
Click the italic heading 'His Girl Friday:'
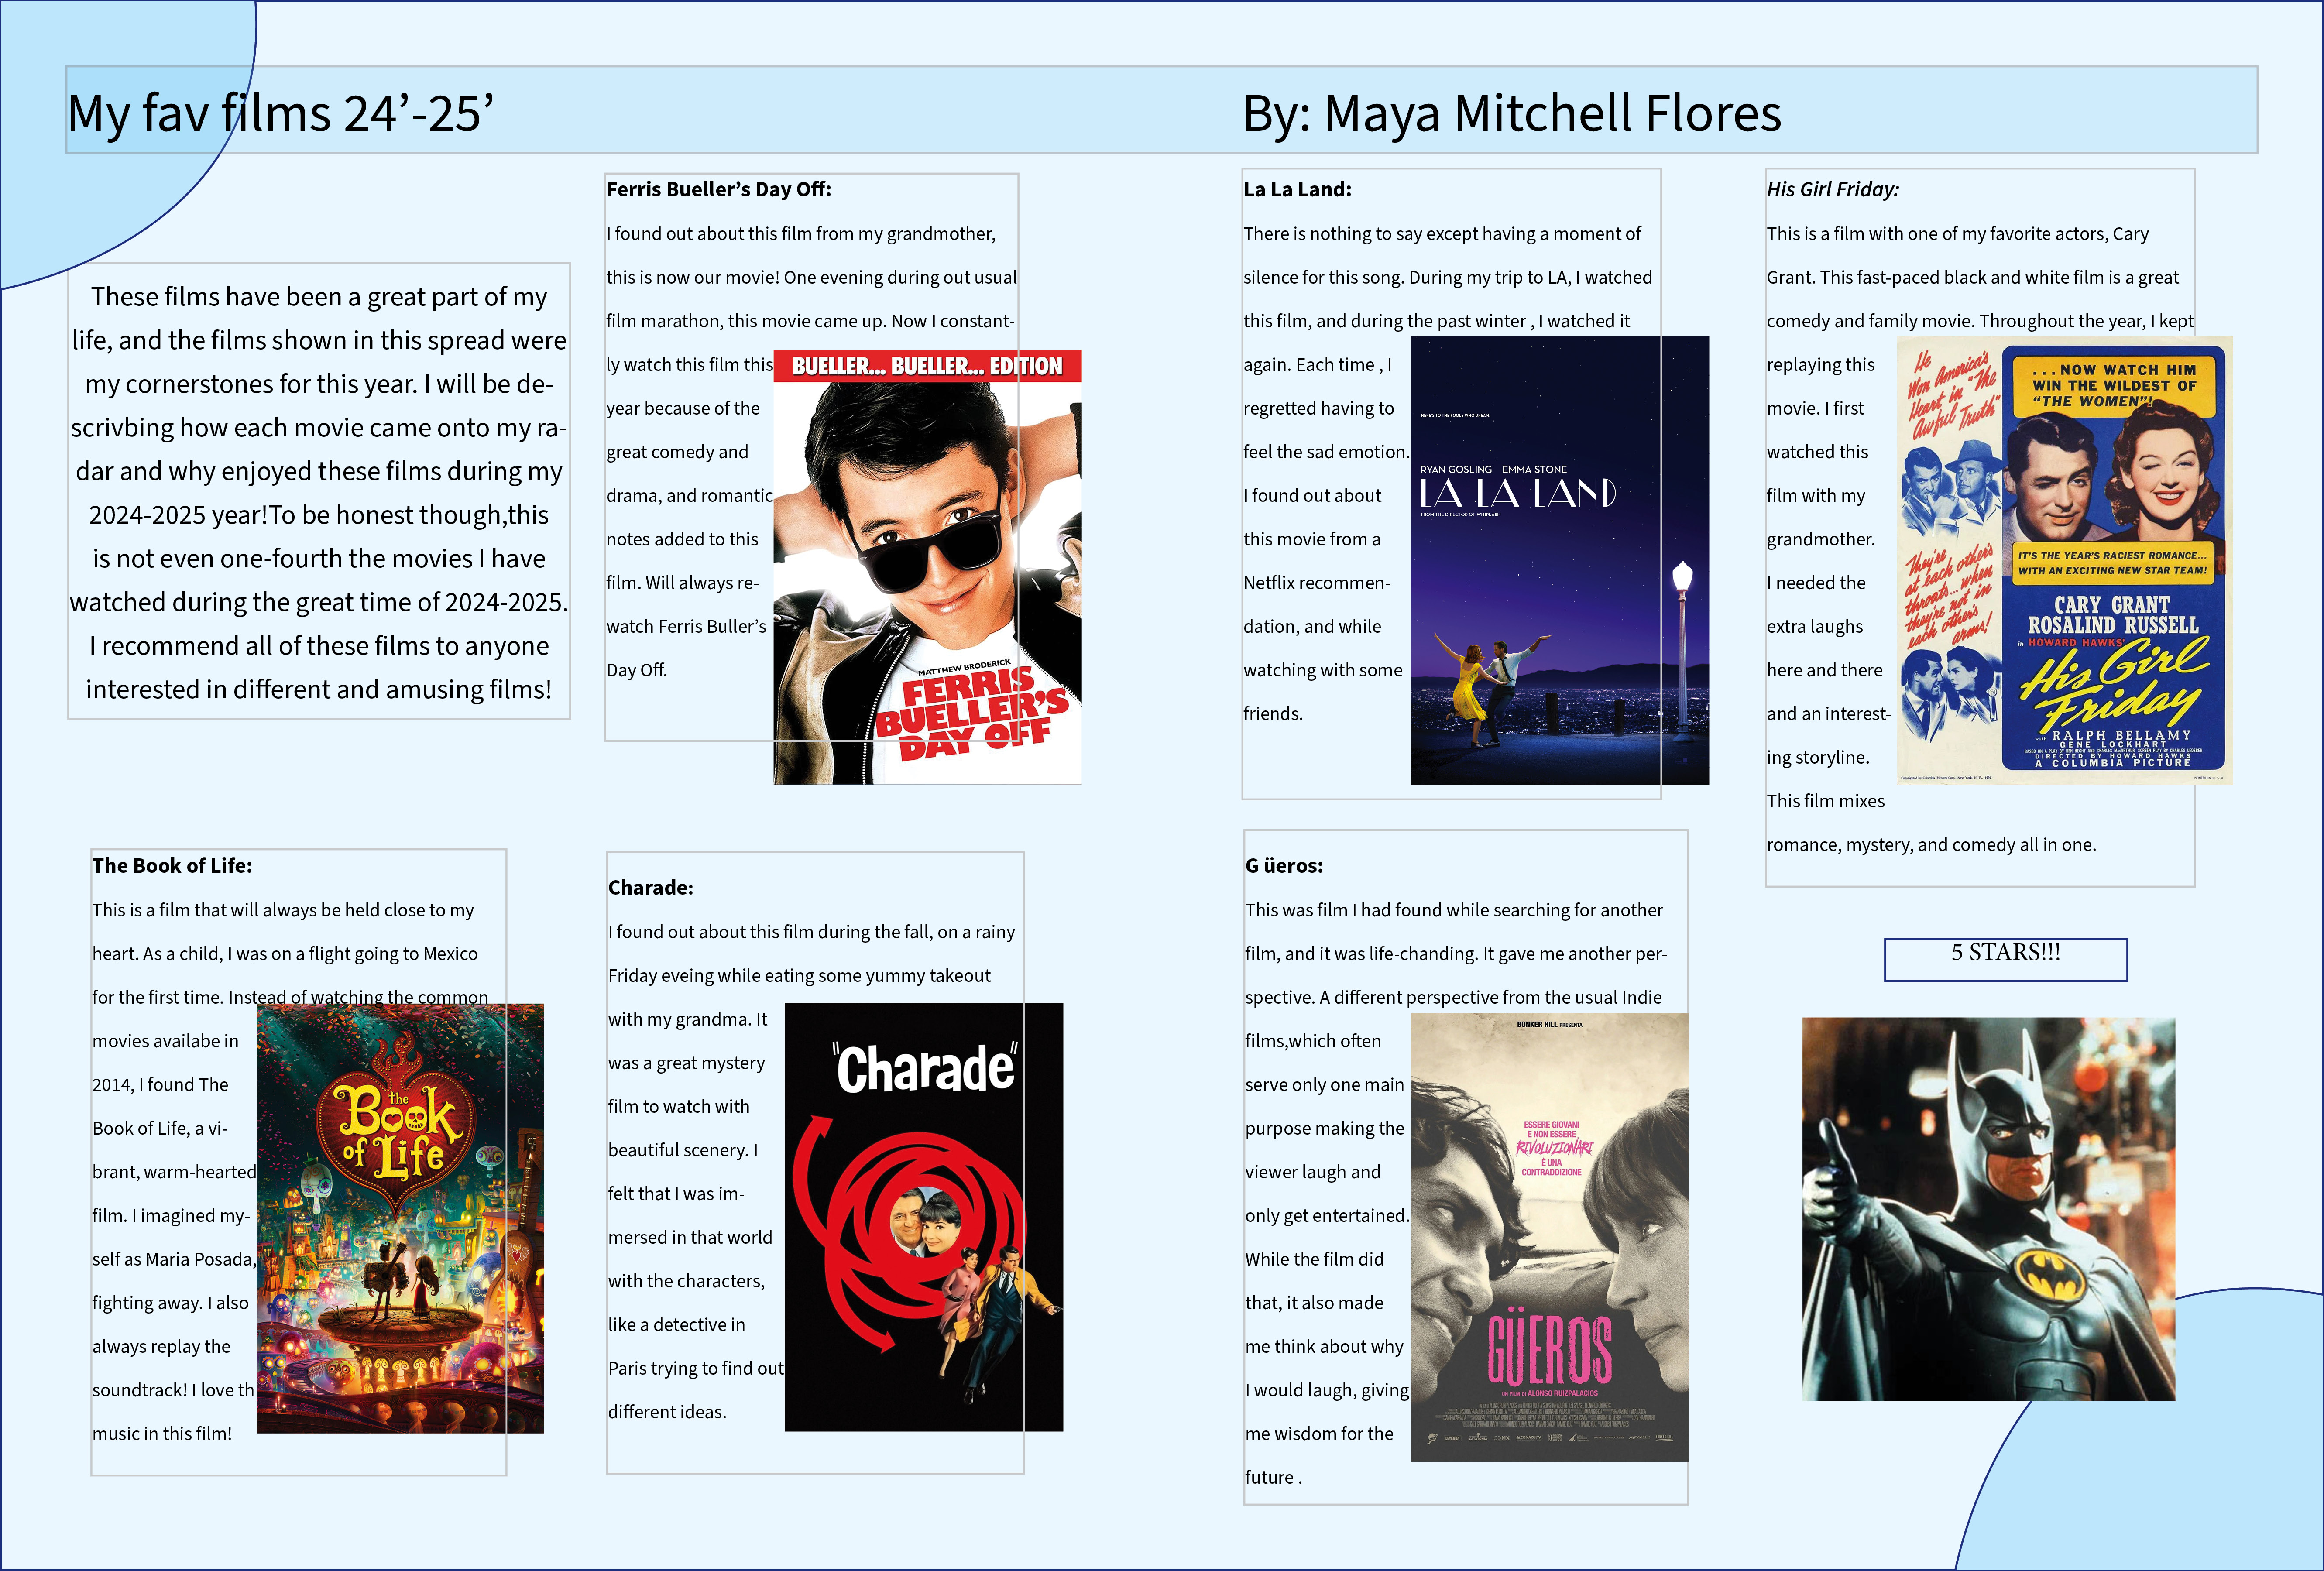coord(1832,189)
